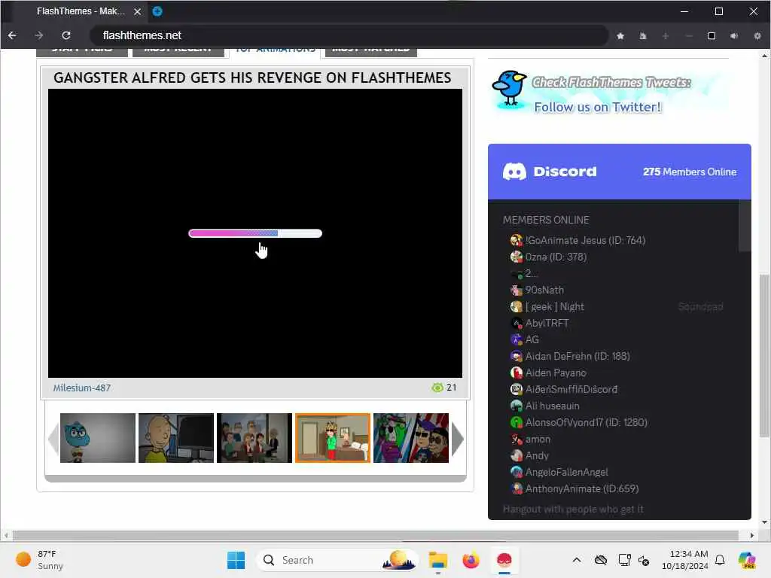Click Check FlashThemes Tweets banner text
Viewport: 771px width, 578px height.
[x=611, y=82]
